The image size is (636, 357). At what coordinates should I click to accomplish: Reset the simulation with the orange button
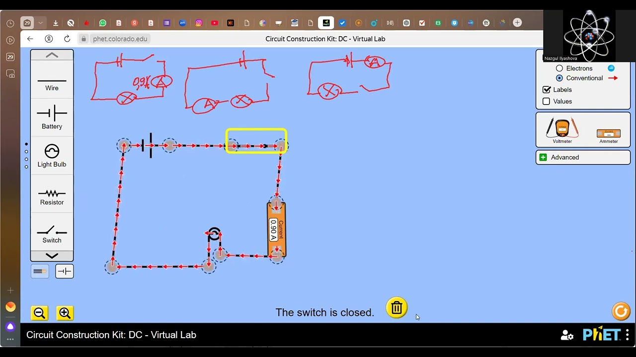point(621,311)
